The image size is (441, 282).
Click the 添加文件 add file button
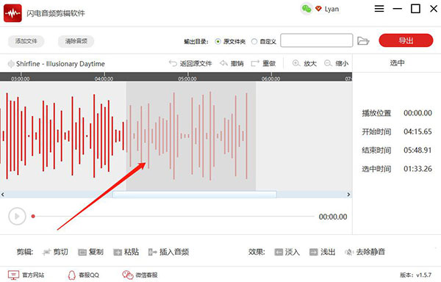pyautogui.click(x=26, y=41)
